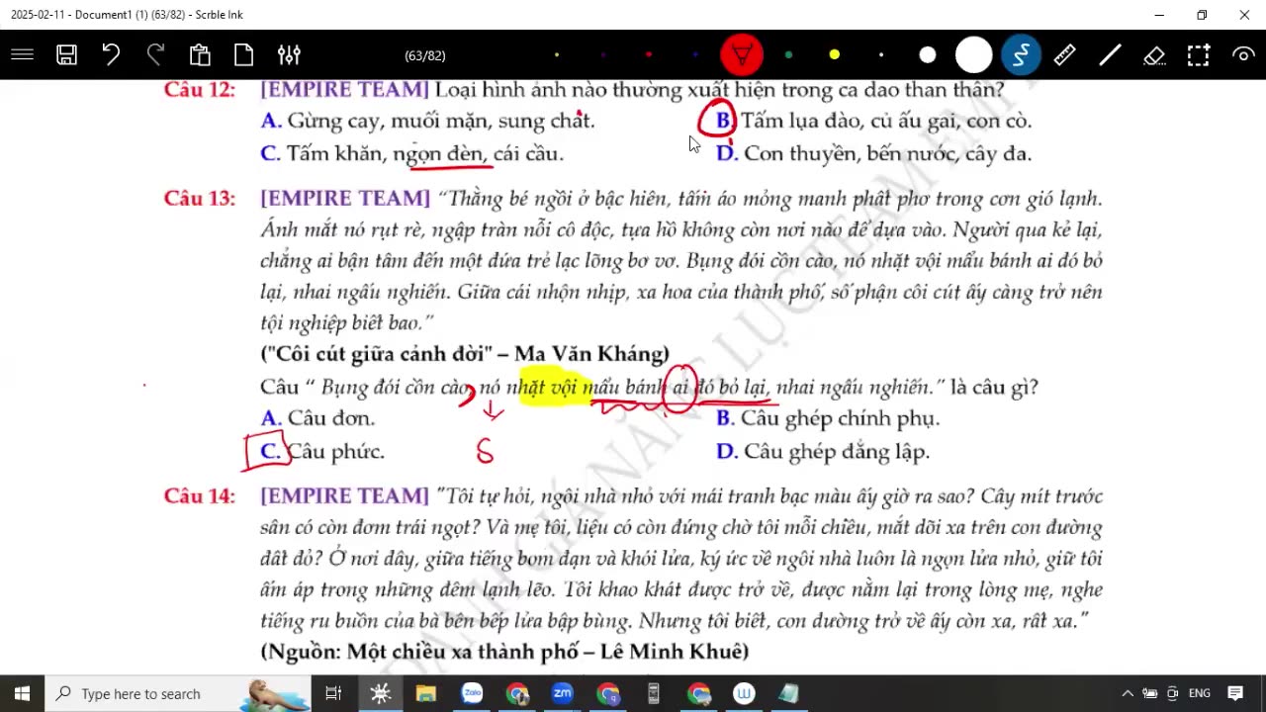This screenshot has width=1266, height=712.
Task: Click answer "A. Câu đơn."
Action: [317, 418]
